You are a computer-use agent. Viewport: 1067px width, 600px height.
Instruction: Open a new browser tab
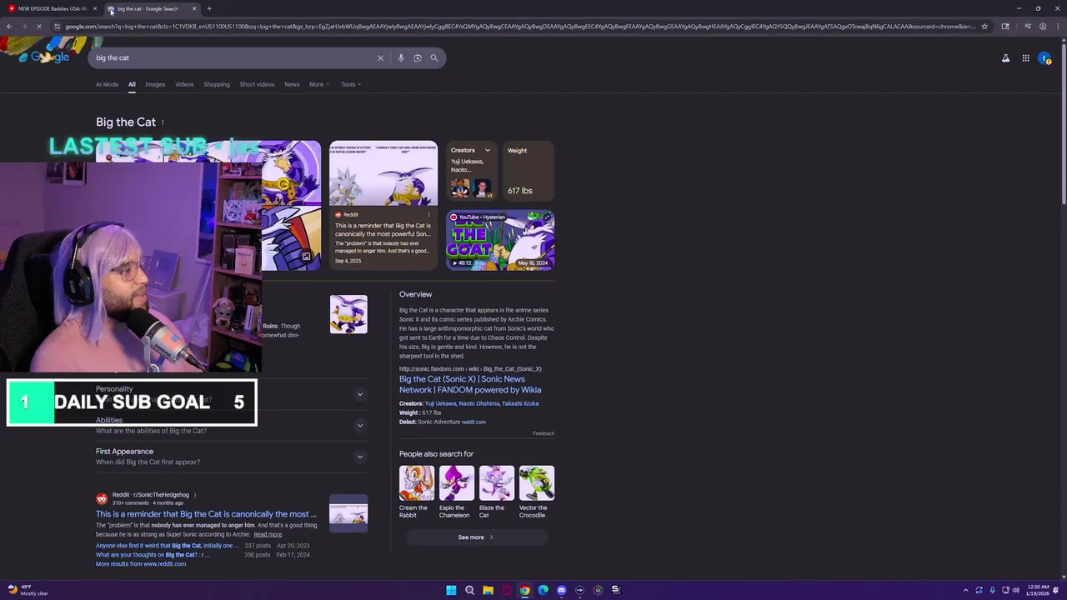(x=209, y=8)
